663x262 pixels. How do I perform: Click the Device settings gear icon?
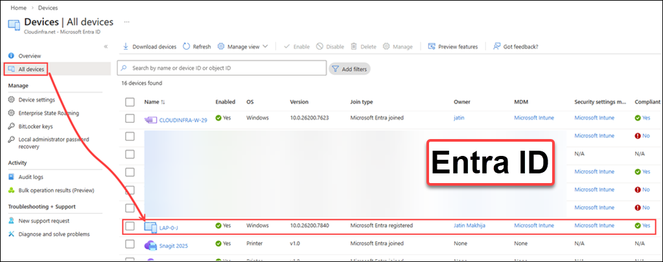tap(12, 100)
